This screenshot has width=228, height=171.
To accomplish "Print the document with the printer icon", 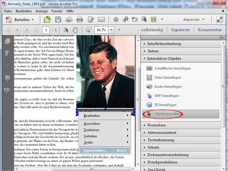I will tap(80, 19).
